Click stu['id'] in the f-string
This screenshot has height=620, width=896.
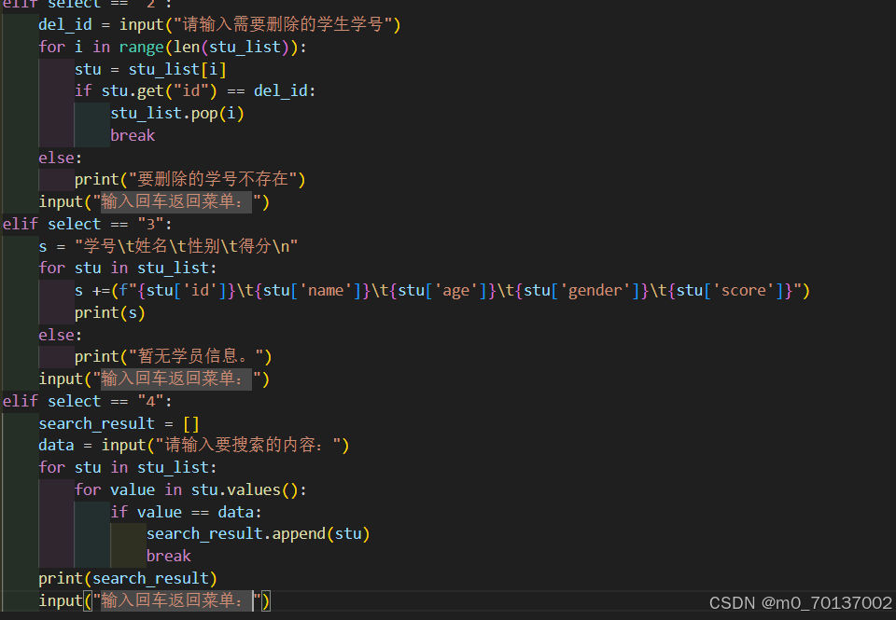click(x=187, y=290)
